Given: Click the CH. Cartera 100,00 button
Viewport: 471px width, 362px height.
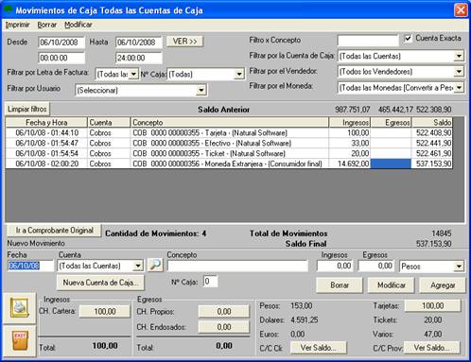Looking at the screenshot, I should tap(105, 311).
